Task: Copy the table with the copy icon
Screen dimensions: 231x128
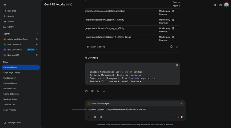Action: pyautogui.click(x=171, y=47)
